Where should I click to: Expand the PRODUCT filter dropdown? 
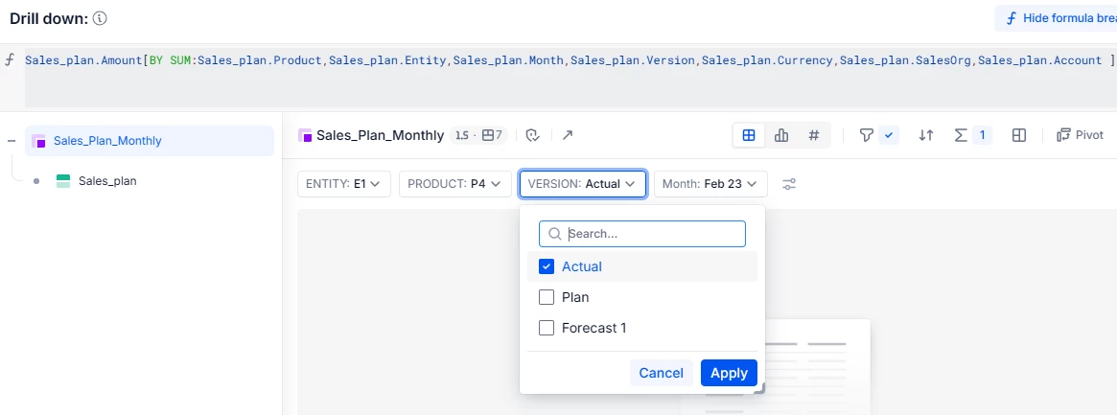pos(454,184)
